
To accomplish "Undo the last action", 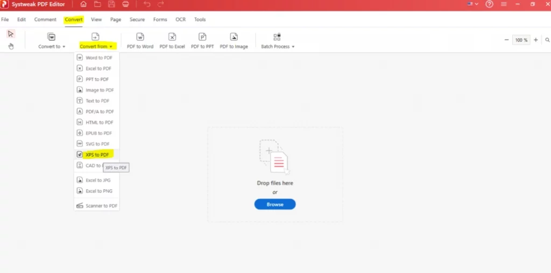I will click(147, 4).
